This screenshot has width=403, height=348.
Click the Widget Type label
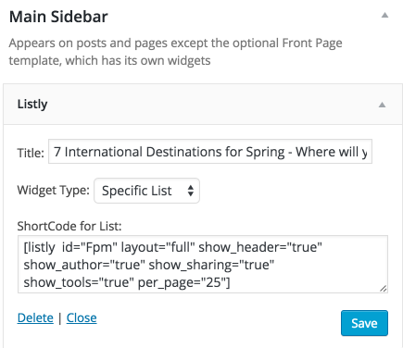point(53,190)
